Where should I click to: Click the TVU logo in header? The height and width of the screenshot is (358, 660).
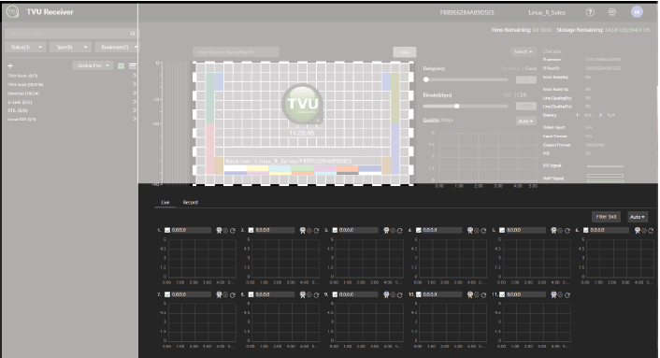[13, 11]
